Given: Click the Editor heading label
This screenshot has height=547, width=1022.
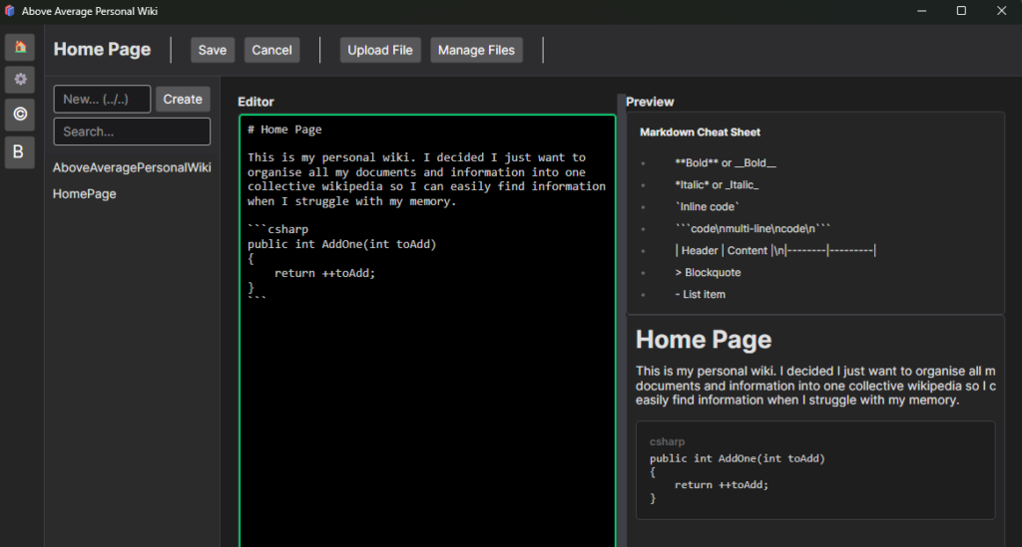Looking at the screenshot, I should pos(256,102).
